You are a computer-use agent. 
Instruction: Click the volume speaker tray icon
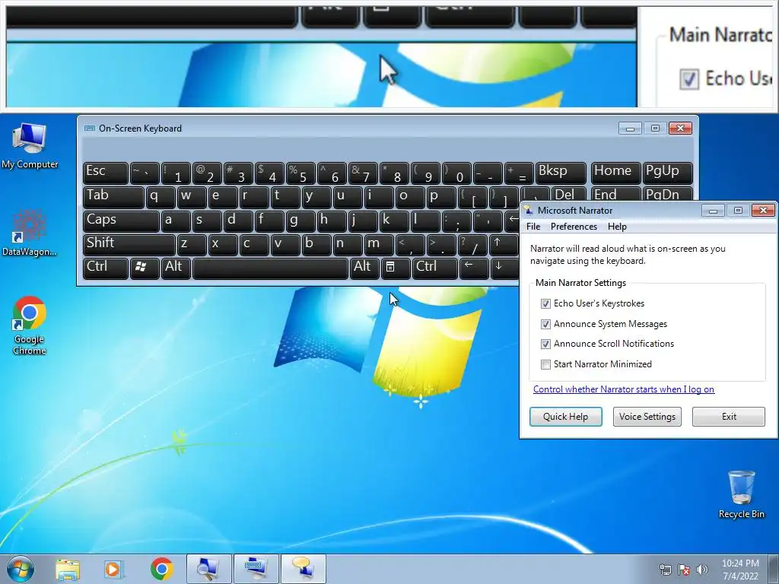click(701, 570)
